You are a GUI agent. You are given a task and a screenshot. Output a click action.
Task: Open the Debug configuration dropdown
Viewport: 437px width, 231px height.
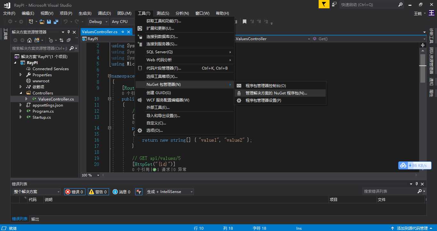coord(99,22)
